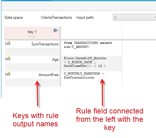156x138 pixels.
Task: Click the numeric type icon beside AmountFree
Action: tap(8, 74)
